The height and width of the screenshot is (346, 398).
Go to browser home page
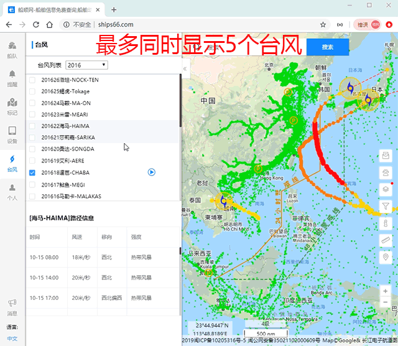click(50, 25)
